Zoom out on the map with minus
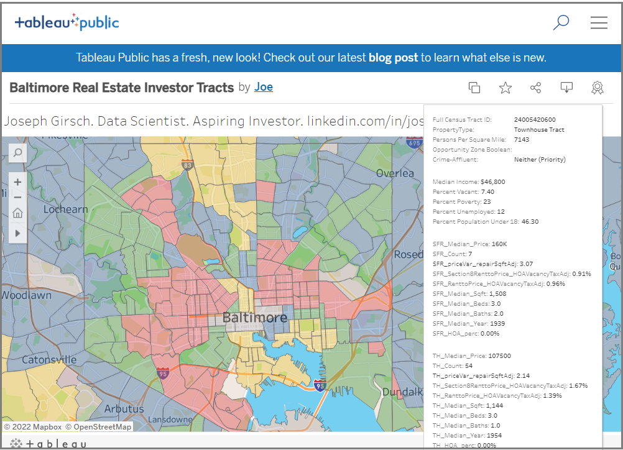623x450 pixels. (17, 198)
